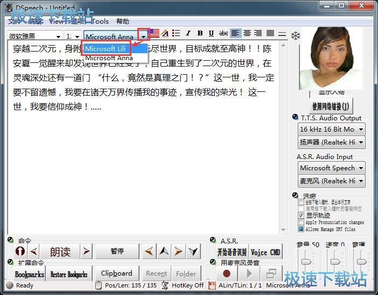Apply underline formatting
The height and width of the screenshot is (295, 378).
212,33
